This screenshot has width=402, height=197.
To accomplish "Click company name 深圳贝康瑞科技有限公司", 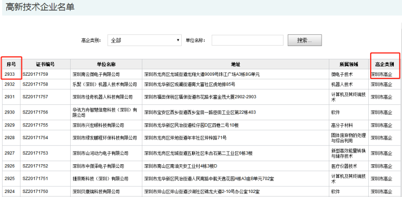I will [x=96, y=191].
